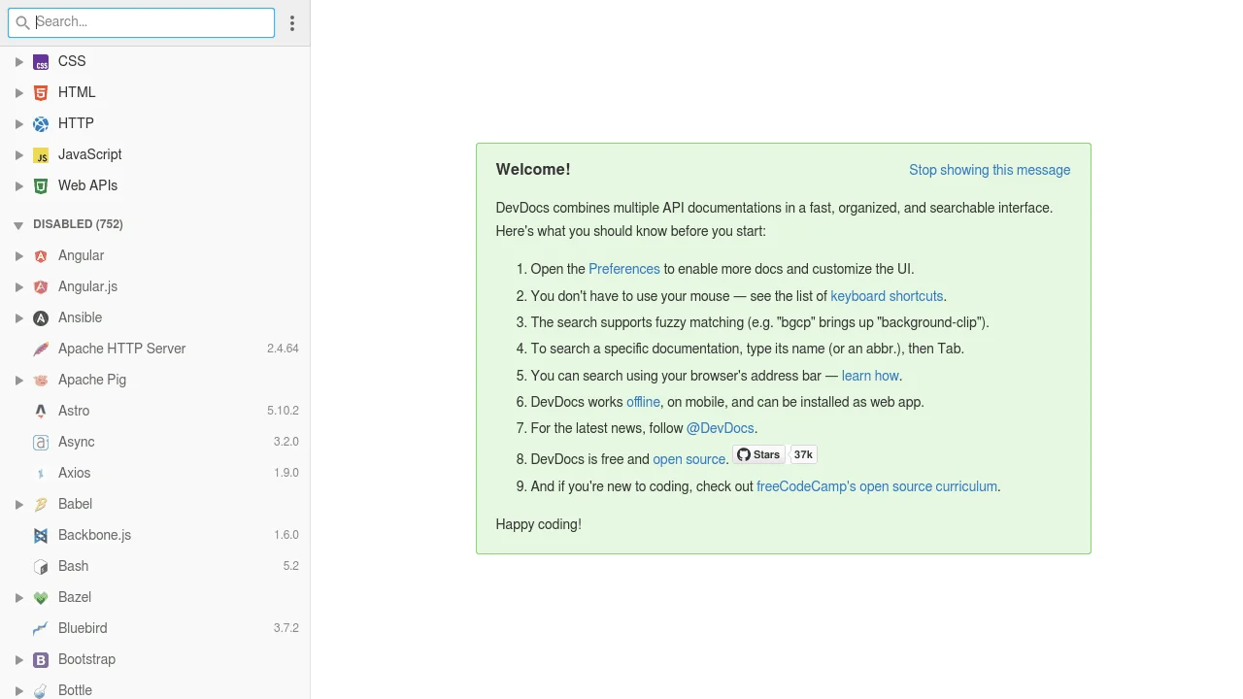Click the CSS documentation icon
This screenshot has width=1243, height=699.
coord(41,62)
